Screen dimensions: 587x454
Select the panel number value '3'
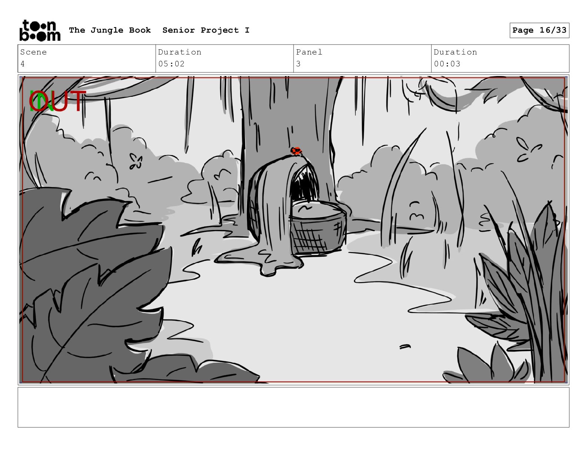coord(298,64)
